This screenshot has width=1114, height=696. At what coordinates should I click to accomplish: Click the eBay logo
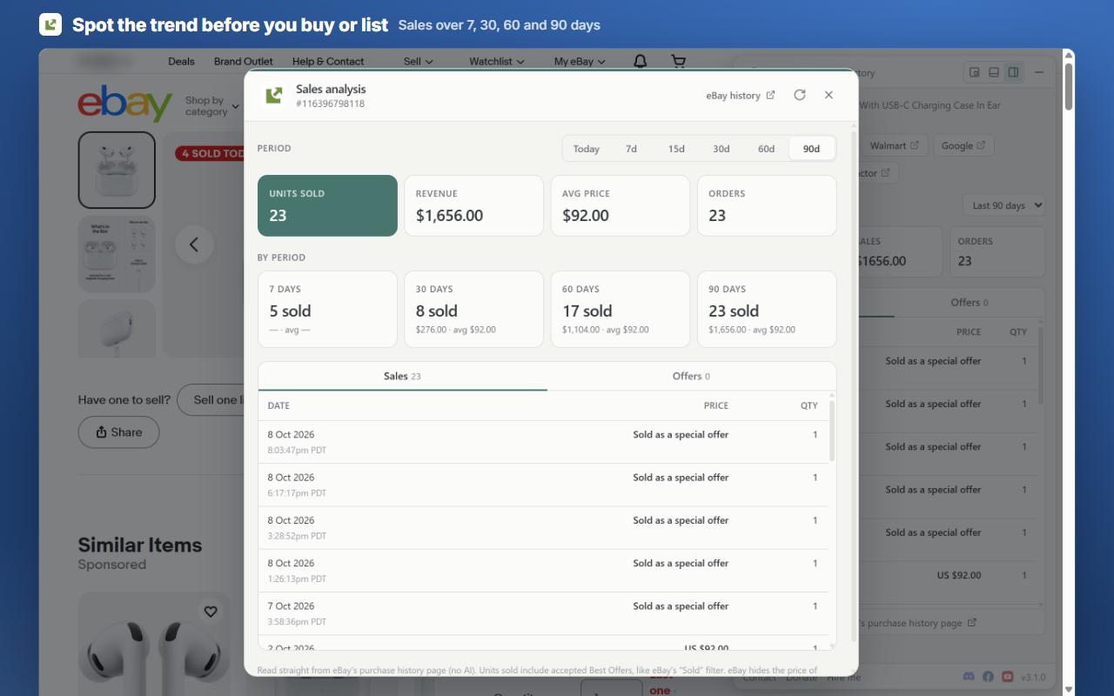click(125, 104)
